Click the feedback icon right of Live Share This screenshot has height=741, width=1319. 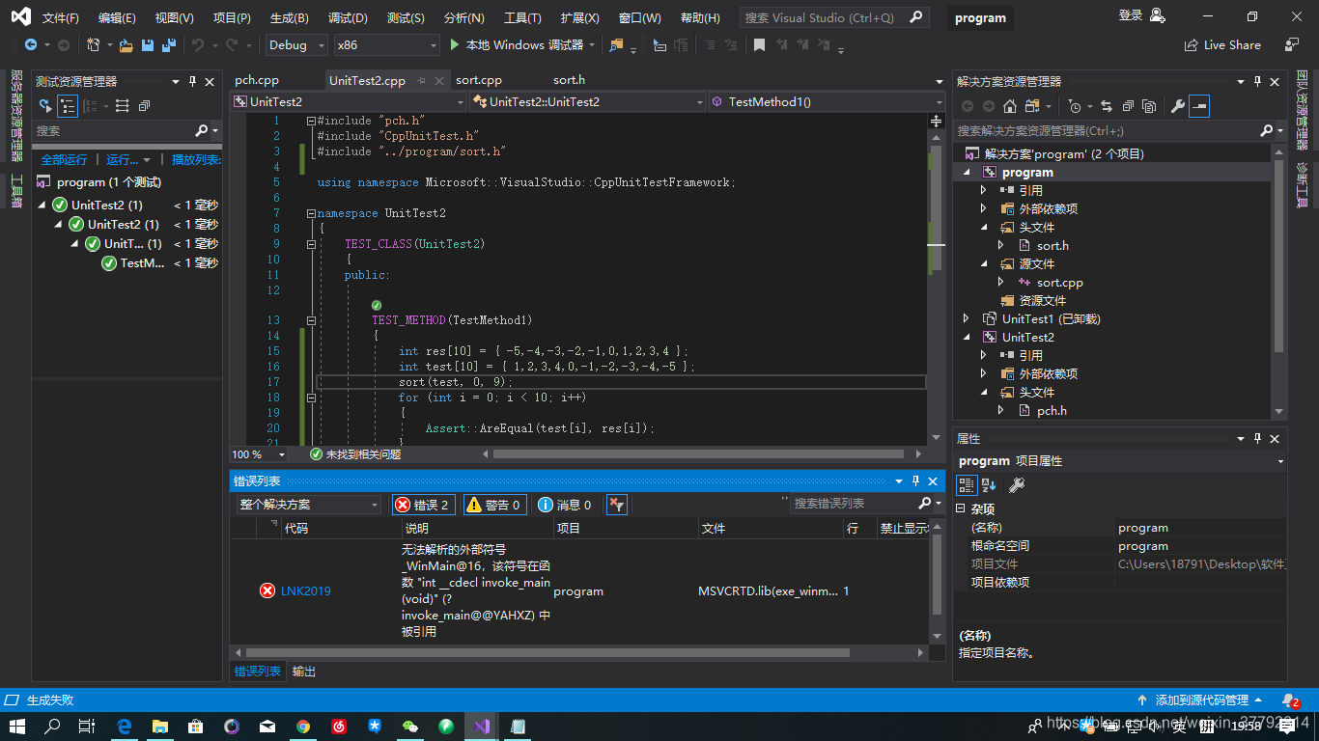(1292, 44)
